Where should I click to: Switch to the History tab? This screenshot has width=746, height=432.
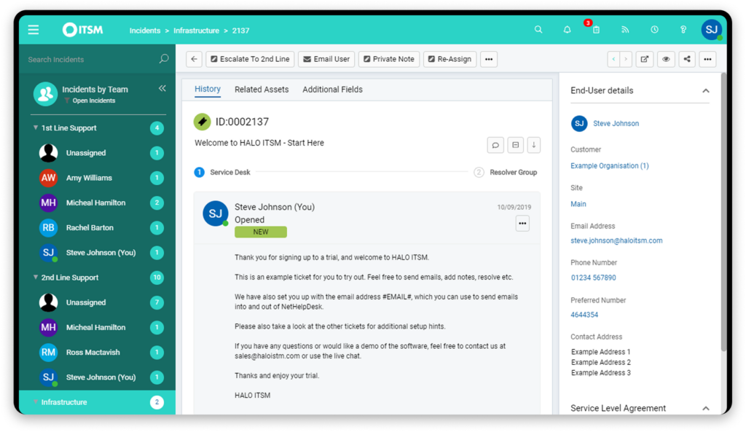(x=208, y=89)
